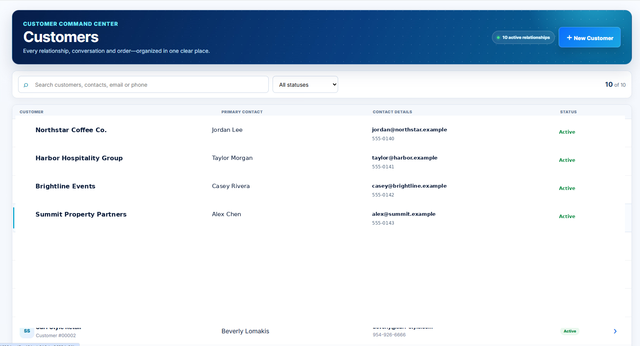Screen dimensions: 640x346
Task: Click the phone number 555-0140
Action: (383, 139)
